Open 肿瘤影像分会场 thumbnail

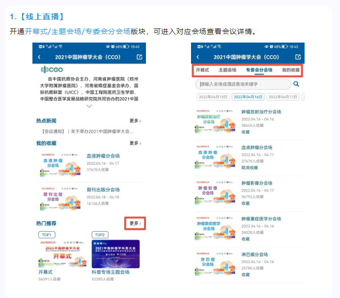[x=215, y=193]
